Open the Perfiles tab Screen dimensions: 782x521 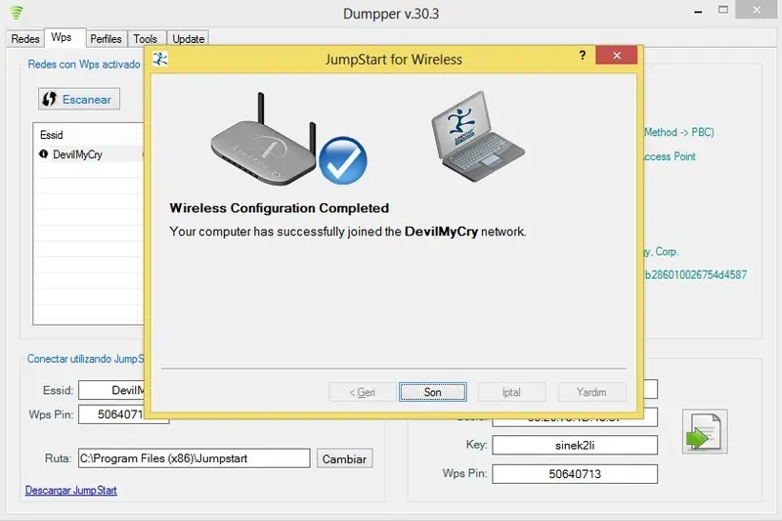coord(106,39)
